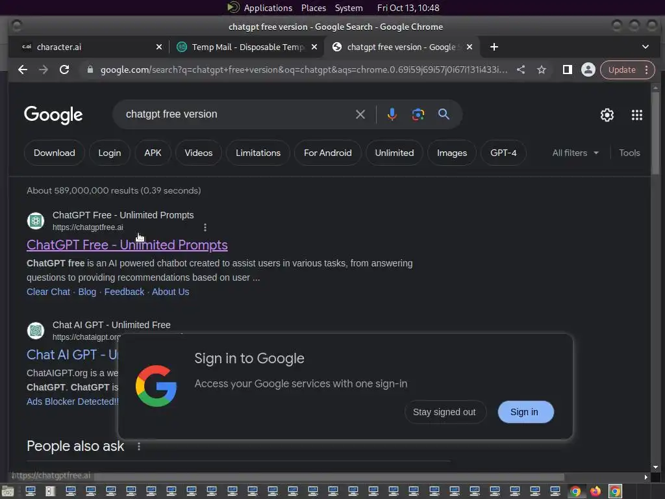This screenshot has width=665, height=499.
Task: Choose the For Android filter chip
Action: tap(327, 153)
